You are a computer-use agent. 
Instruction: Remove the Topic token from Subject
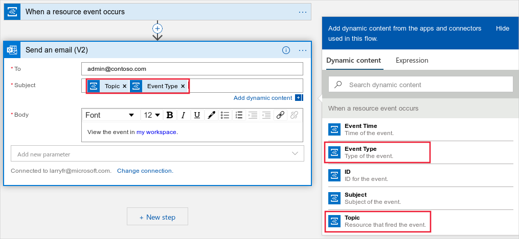[x=124, y=86]
